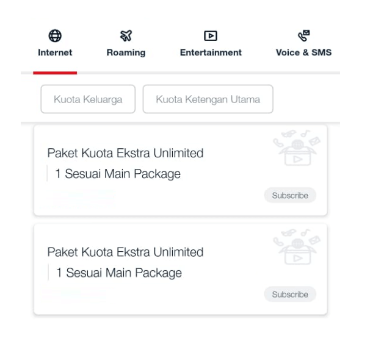Image resolution: width=384 pixels, height=347 pixels.
Task: Click "1 Sesuai Main Package" text in second card
Action: [x=119, y=273]
